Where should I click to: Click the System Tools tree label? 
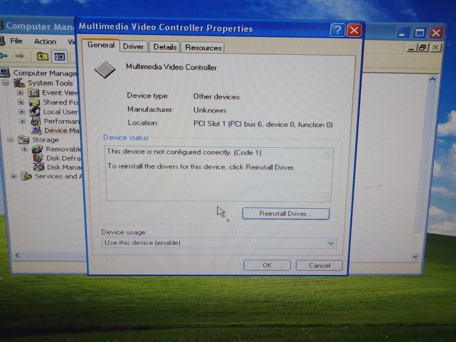pos(50,83)
